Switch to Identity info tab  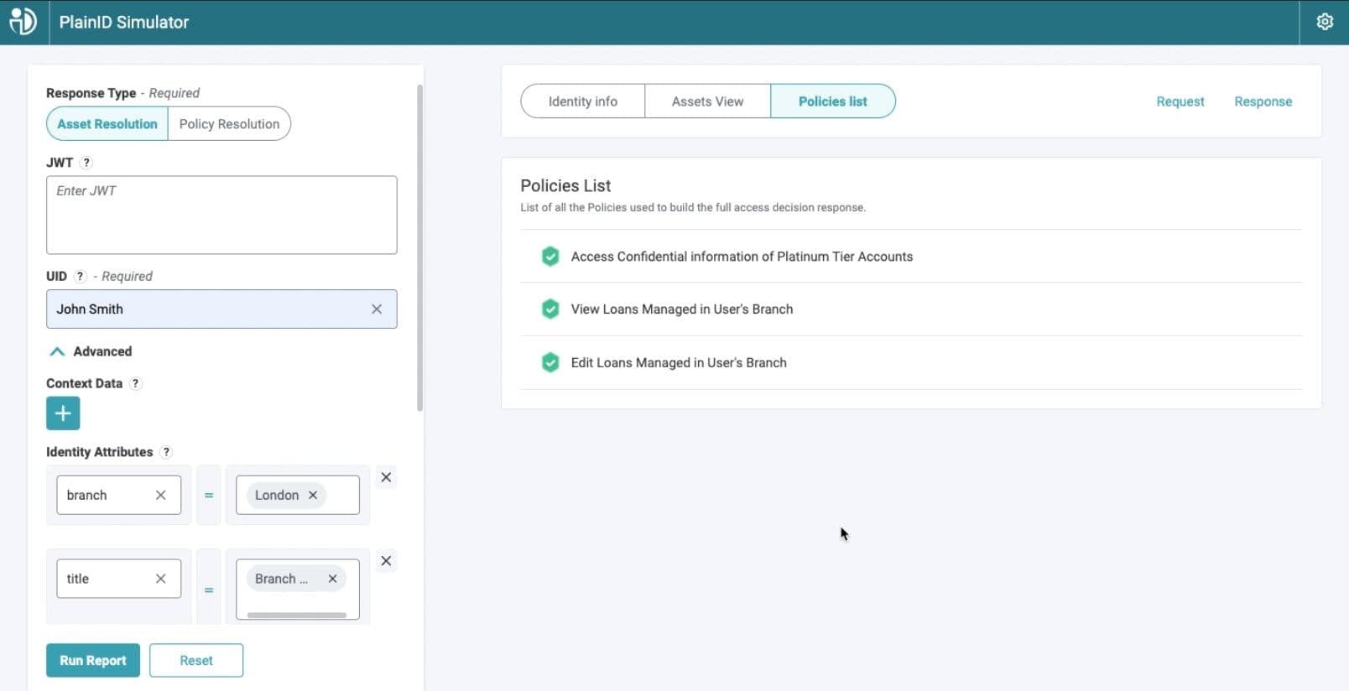[583, 101]
